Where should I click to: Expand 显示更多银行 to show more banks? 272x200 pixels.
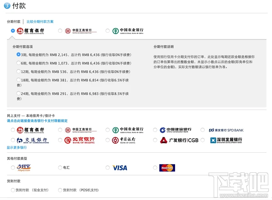tap(17, 147)
